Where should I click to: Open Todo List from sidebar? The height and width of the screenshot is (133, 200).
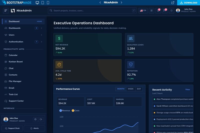point(23,94)
